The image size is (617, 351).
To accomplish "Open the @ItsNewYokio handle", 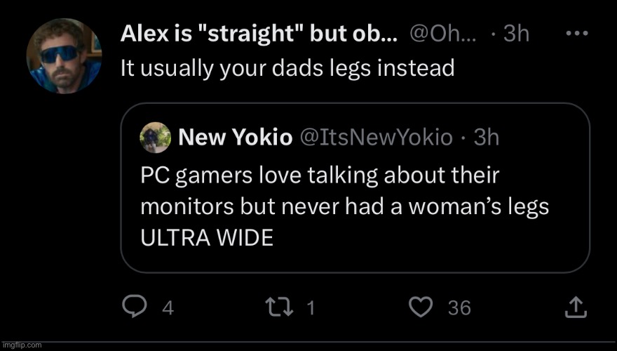I will 376,138.
